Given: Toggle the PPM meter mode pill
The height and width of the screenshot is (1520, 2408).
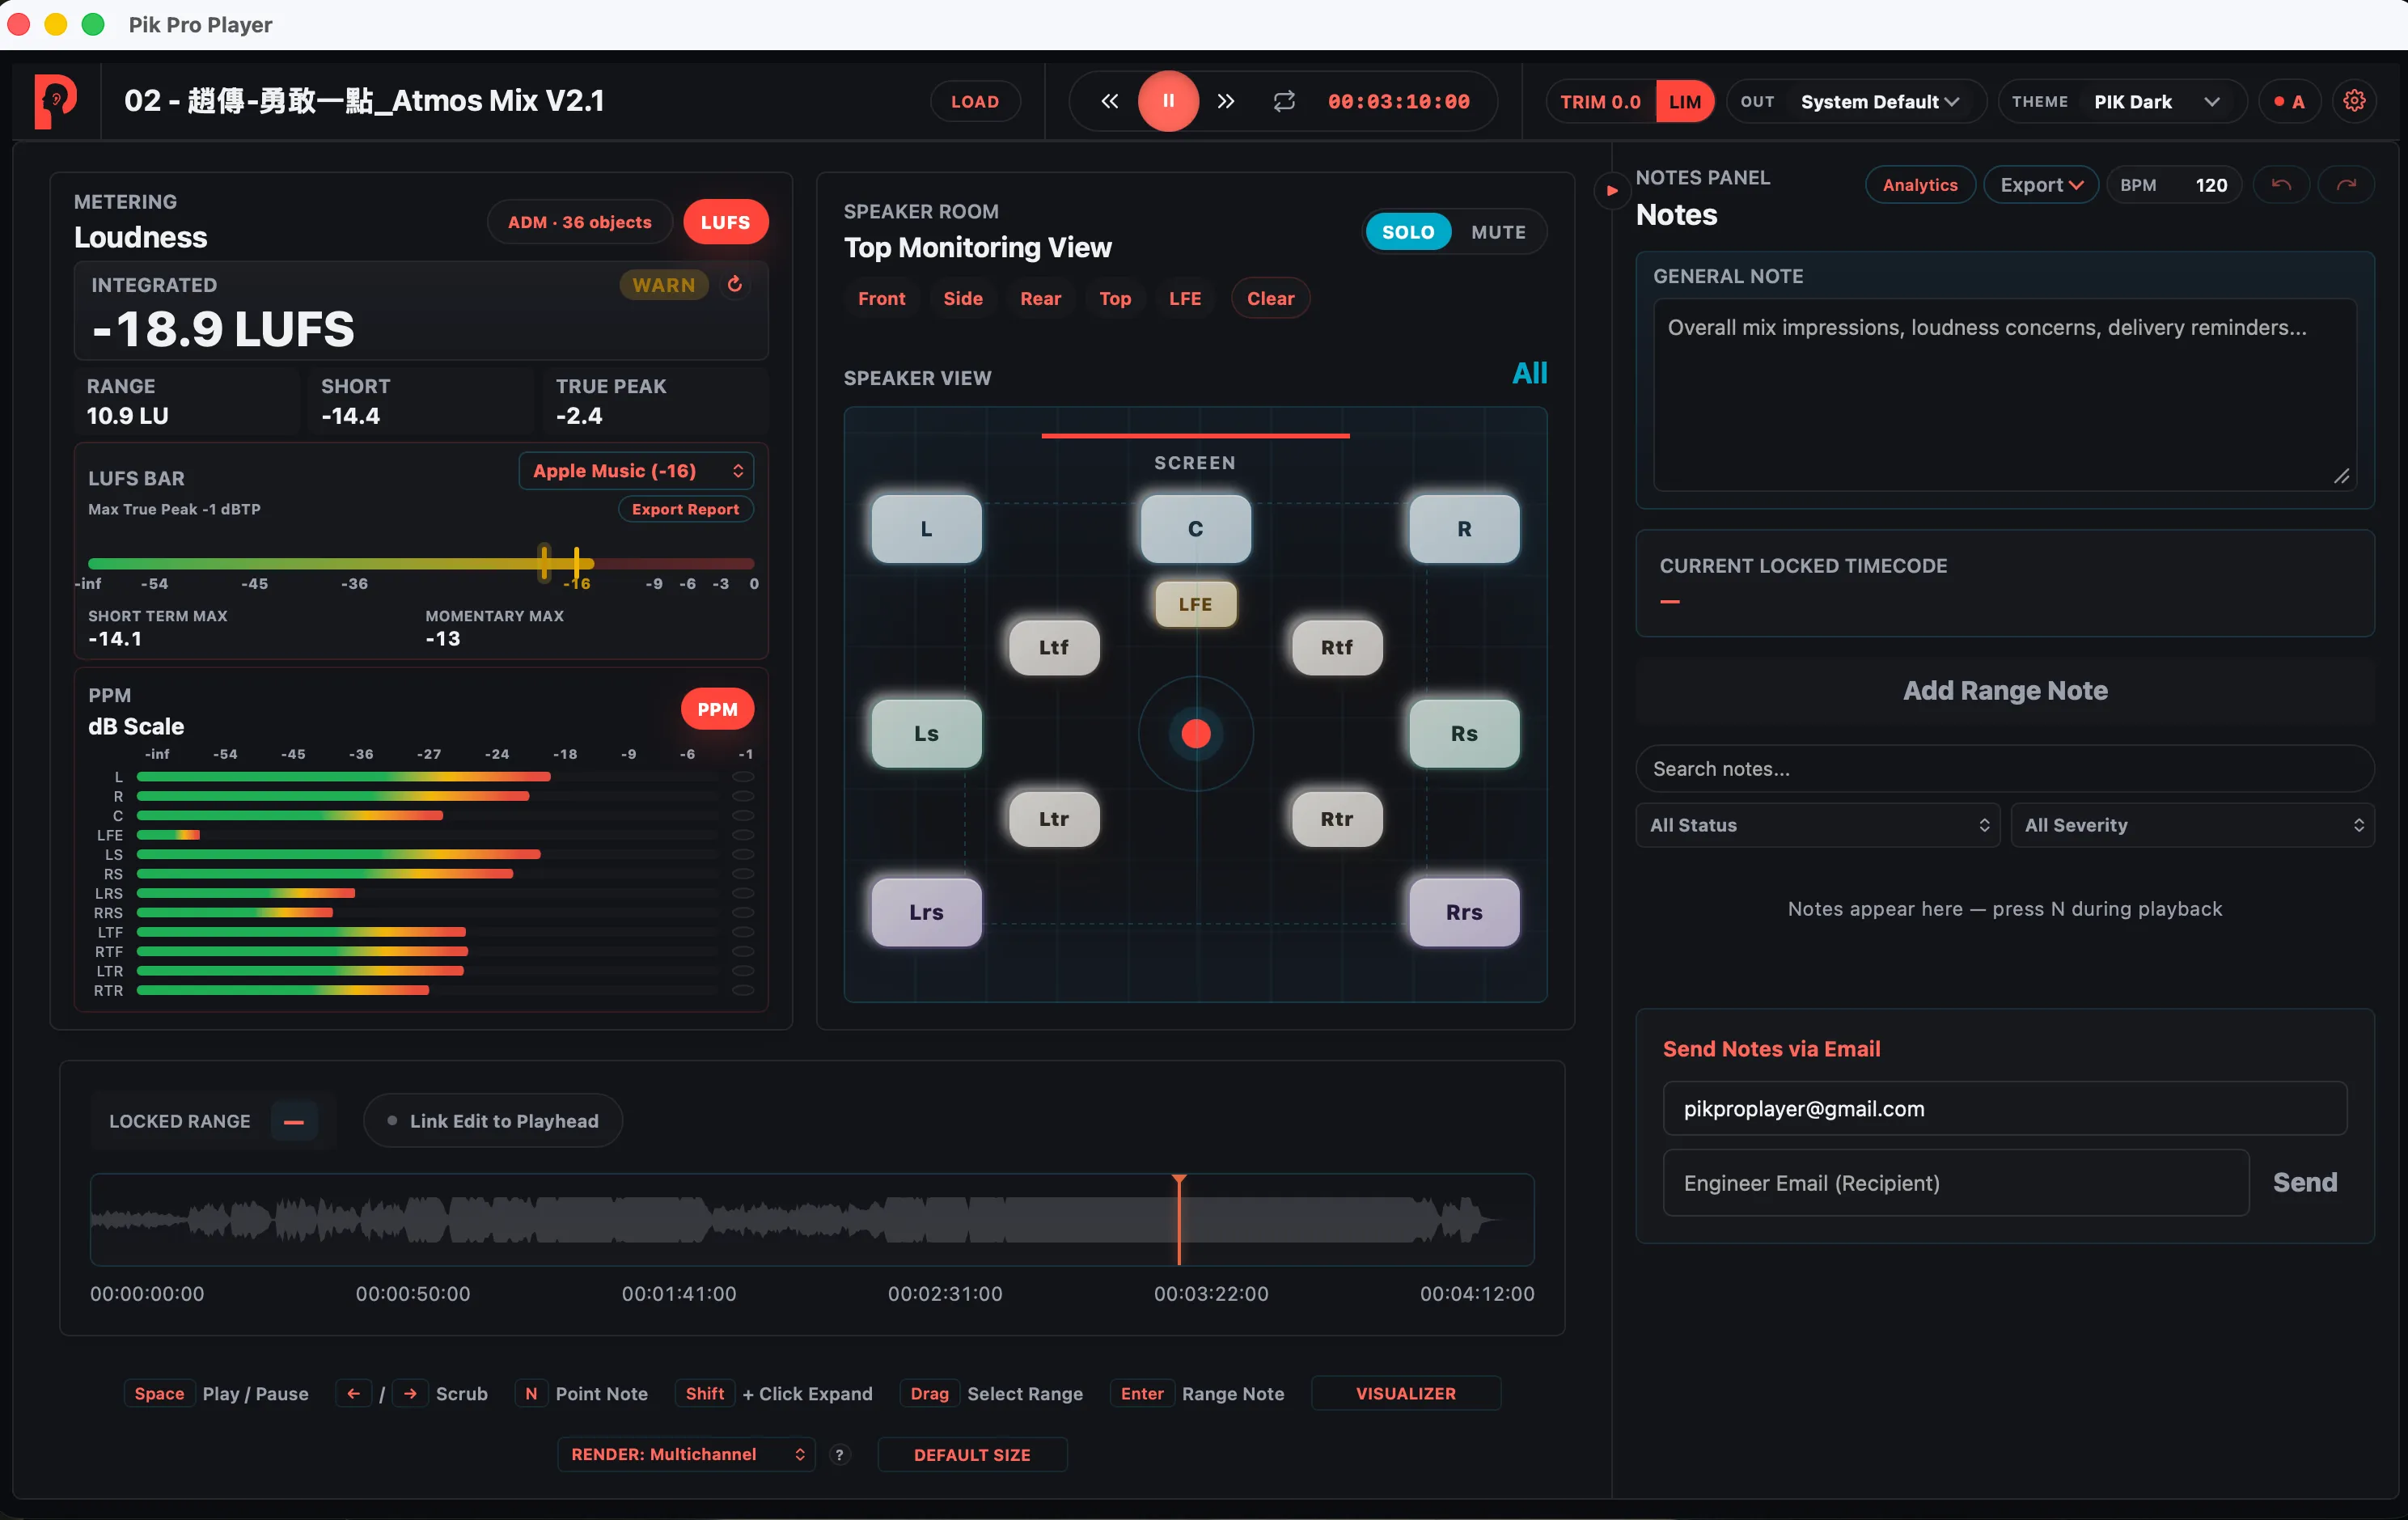Looking at the screenshot, I should (x=717, y=709).
